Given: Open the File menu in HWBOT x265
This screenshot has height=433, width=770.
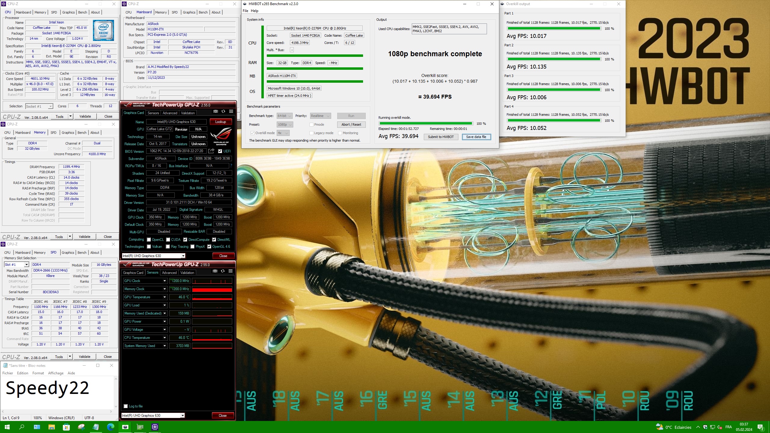Looking at the screenshot, I should [245, 11].
